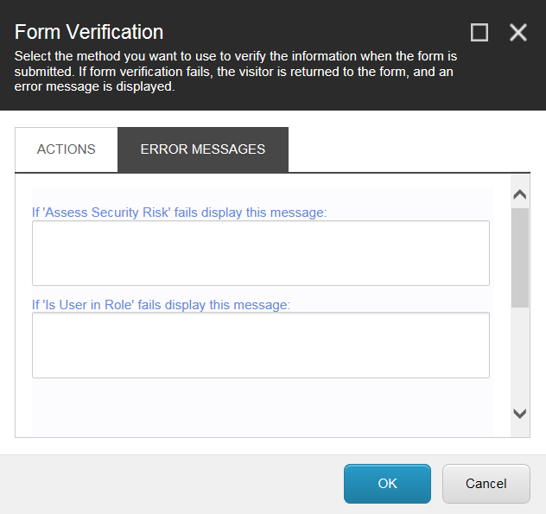Click the Form Verification dialog title
This screenshot has width=546, height=514.
pyautogui.click(x=90, y=33)
